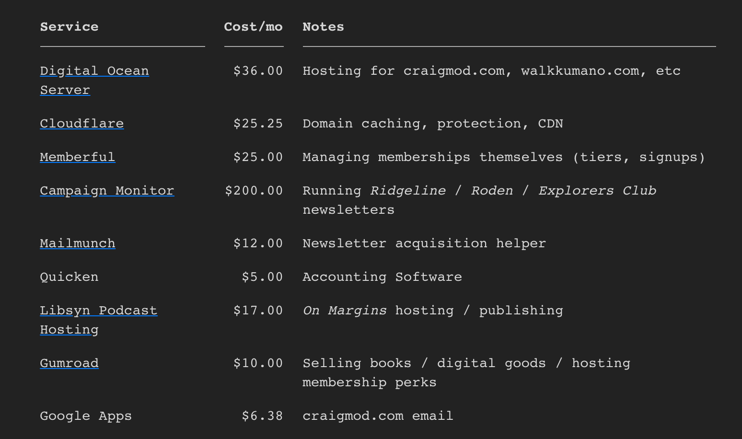Click the Service column header
This screenshot has width=742, height=439.
pyautogui.click(x=69, y=27)
